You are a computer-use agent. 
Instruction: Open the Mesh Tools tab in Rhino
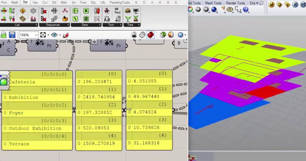[x=213, y=3]
